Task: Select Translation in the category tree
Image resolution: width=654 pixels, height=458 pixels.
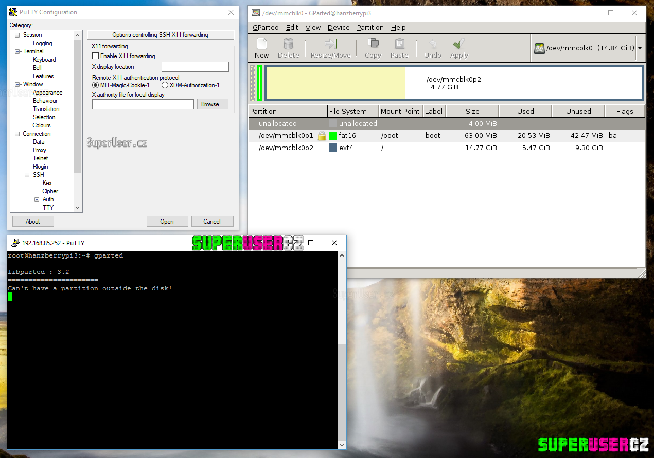Action: click(x=46, y=109)
